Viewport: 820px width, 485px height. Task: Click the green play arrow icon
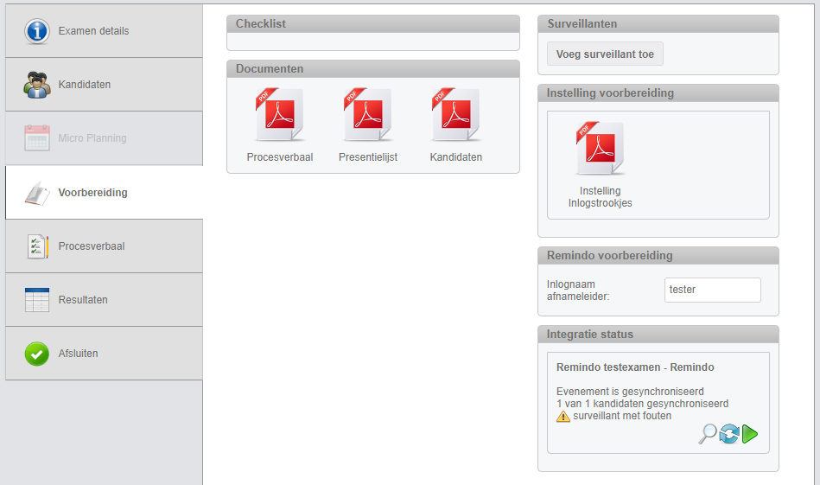[x=750, y=434]
